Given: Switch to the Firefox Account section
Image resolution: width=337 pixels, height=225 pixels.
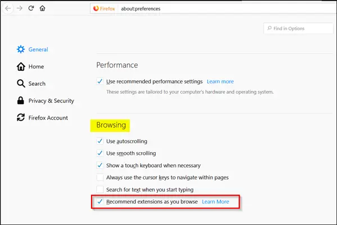Looking at the screenshot, I should (48, 118).
